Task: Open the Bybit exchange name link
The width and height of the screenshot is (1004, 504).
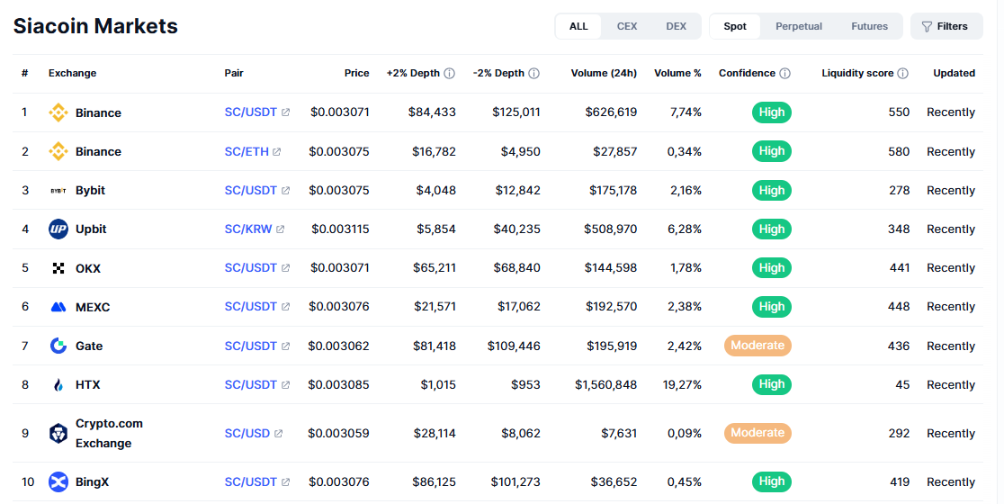Action: tap(90, 191)
